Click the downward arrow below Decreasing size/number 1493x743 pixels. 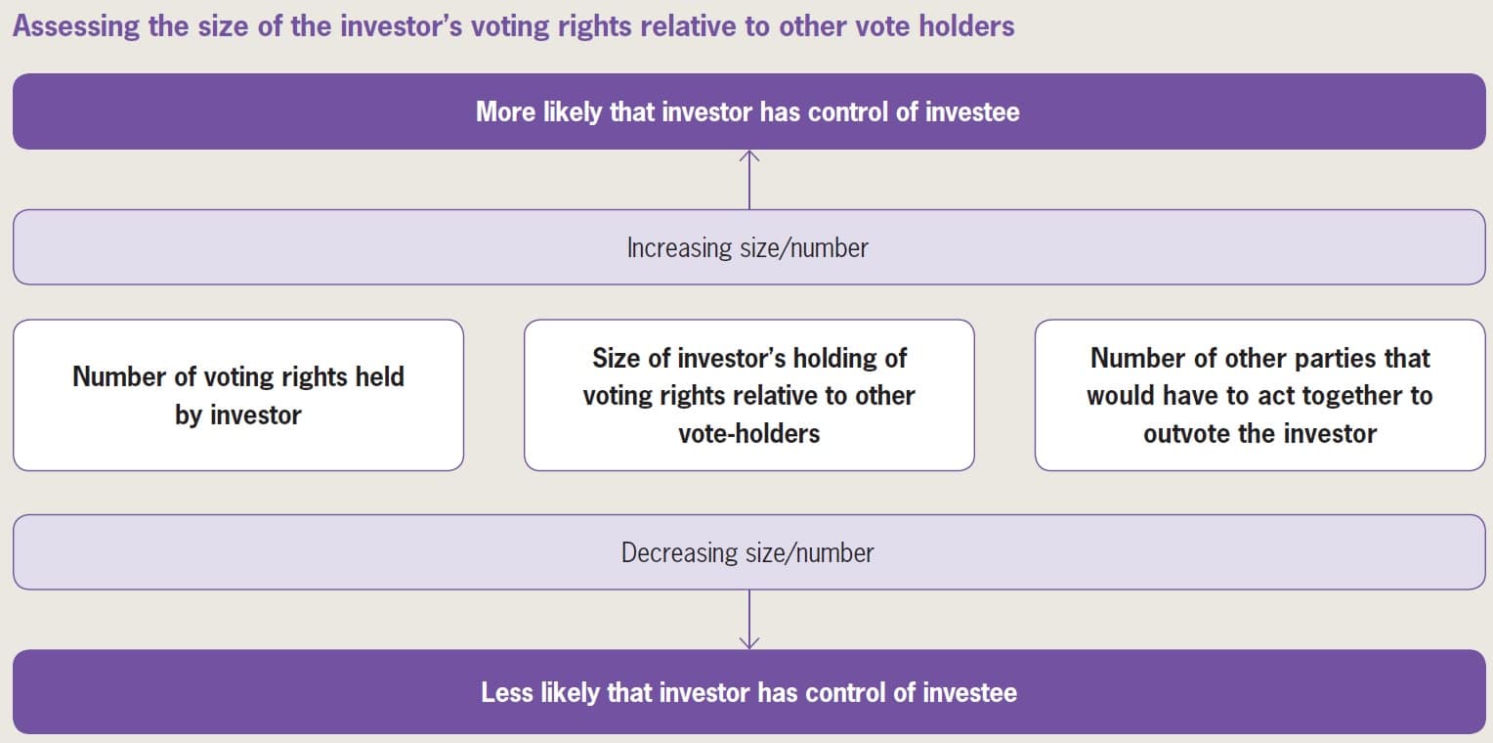[749, 618]
